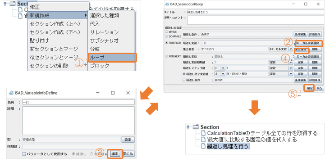Image resolution: width=325 pixels, height=163 pixels.
Task: Open 定数 dropdown in 繰返しステップ値 row
Action: point(291,68)
